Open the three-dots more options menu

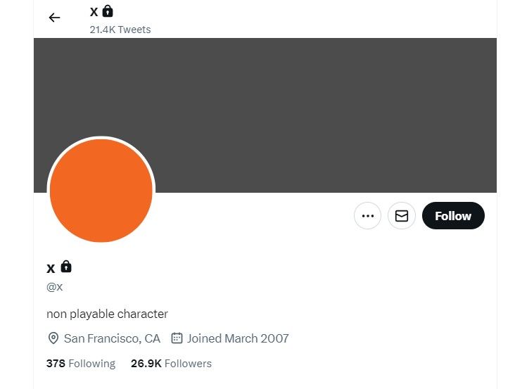[367, 216]
